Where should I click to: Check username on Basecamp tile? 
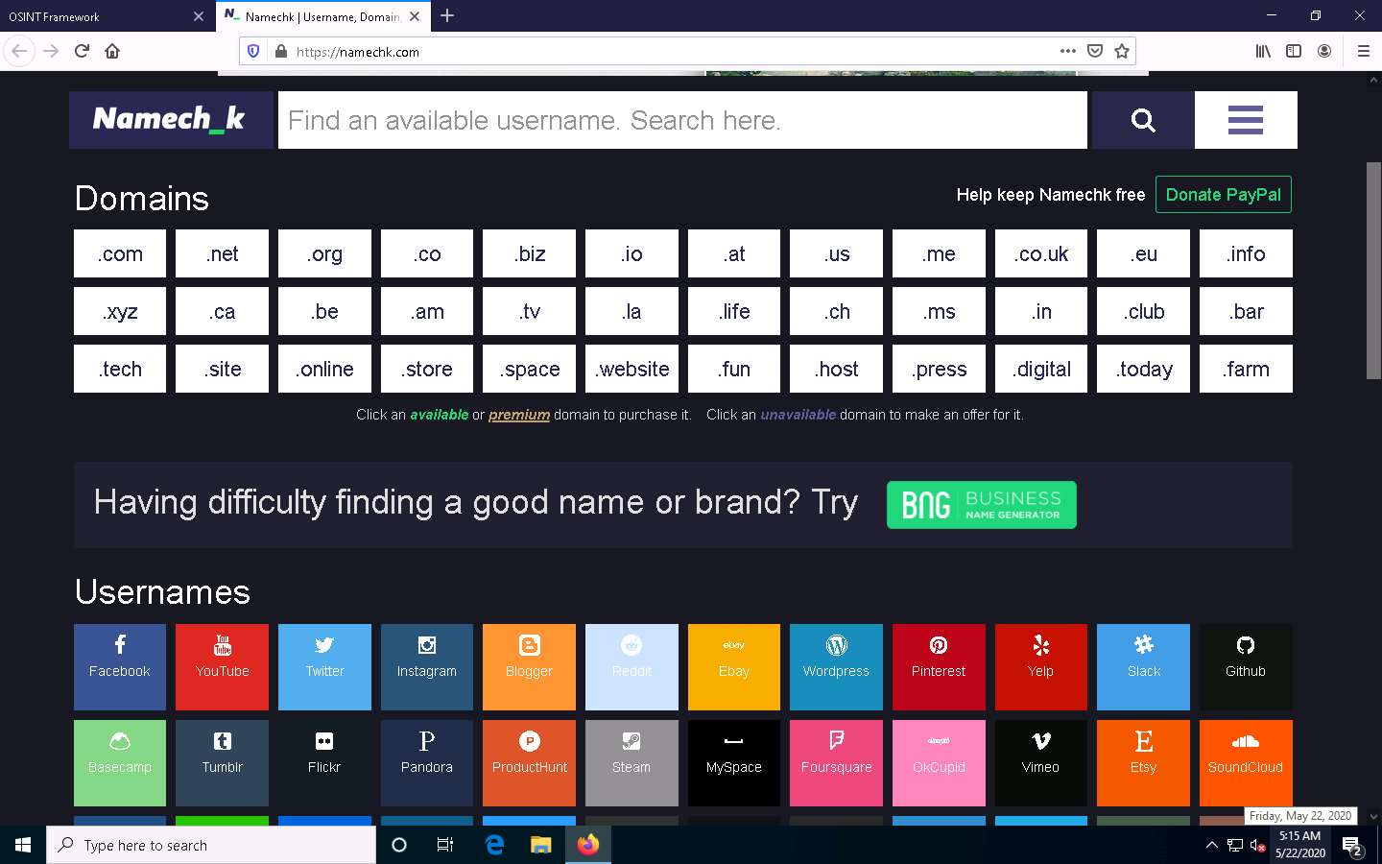pyautogui.click(x=120, y=763)
